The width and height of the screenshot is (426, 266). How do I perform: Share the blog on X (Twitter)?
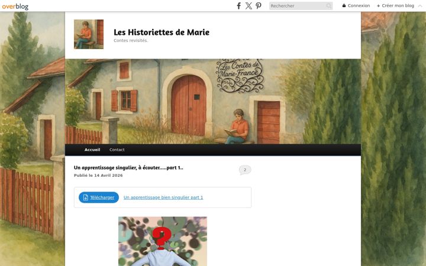coord(248,6)
